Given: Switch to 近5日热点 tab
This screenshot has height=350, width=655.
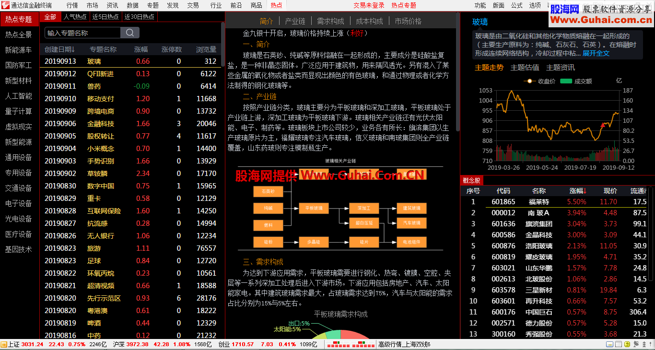Looking at the screenshot, I should click(105, 17).
